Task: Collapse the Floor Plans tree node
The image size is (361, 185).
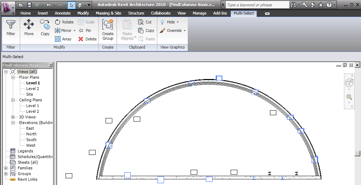Action: click(x=13, y=77)
